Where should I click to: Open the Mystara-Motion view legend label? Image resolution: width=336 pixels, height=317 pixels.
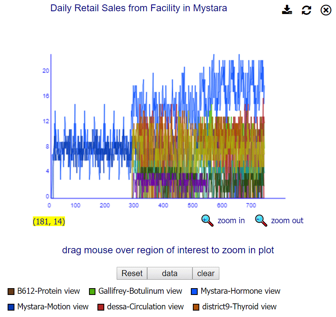pos(53,307)
